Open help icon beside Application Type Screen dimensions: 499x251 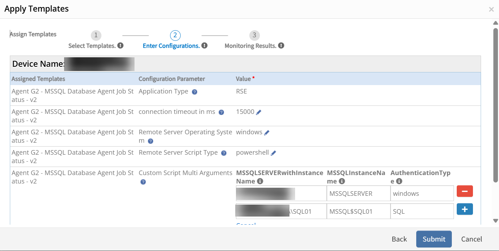[x=194, y=92]
